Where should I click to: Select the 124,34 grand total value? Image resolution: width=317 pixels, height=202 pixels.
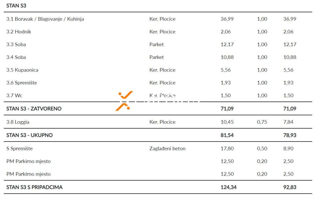(228, 188)
